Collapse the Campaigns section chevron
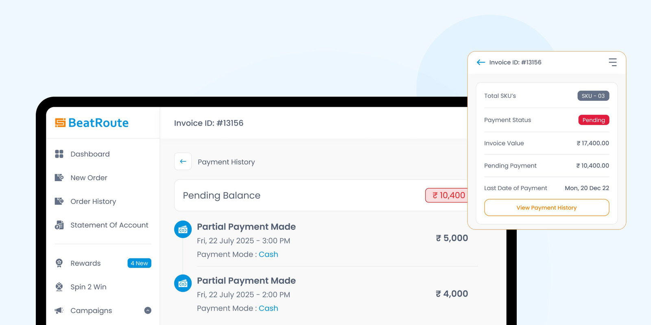This screenshot has height=325, width=651. click(147, 310)
